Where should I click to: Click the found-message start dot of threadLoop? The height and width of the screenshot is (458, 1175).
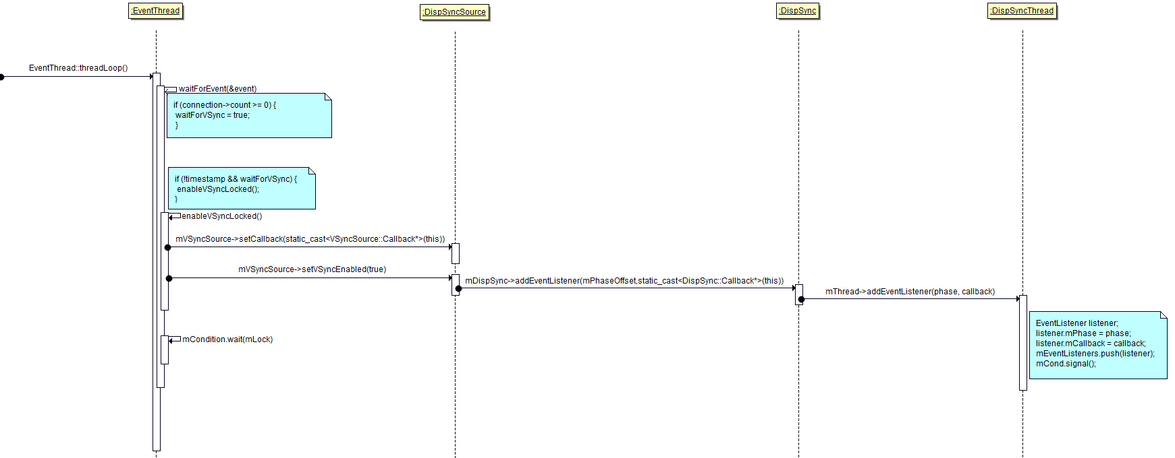tap(2, 77)
